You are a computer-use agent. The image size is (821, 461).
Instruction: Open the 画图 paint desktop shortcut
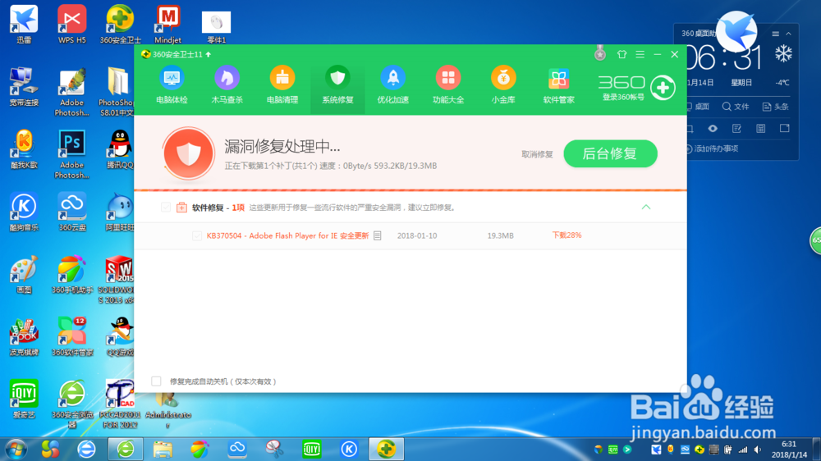coord(24,274)
